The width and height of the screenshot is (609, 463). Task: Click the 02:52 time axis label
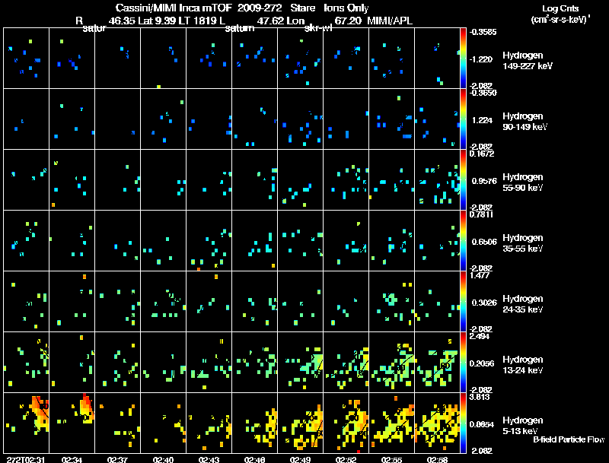coord(346,460)
